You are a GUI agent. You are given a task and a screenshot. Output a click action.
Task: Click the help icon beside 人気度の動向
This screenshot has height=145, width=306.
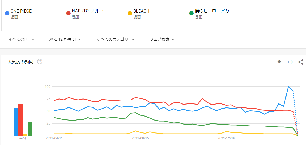tap(40, 62)
